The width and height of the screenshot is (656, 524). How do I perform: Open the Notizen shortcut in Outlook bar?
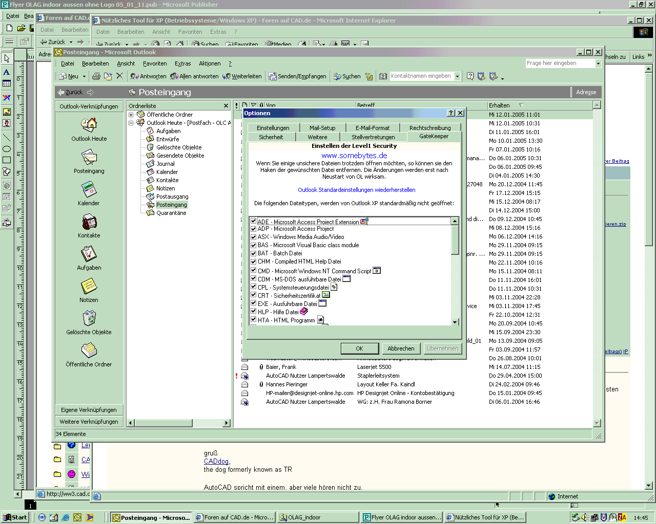point(89,286)
